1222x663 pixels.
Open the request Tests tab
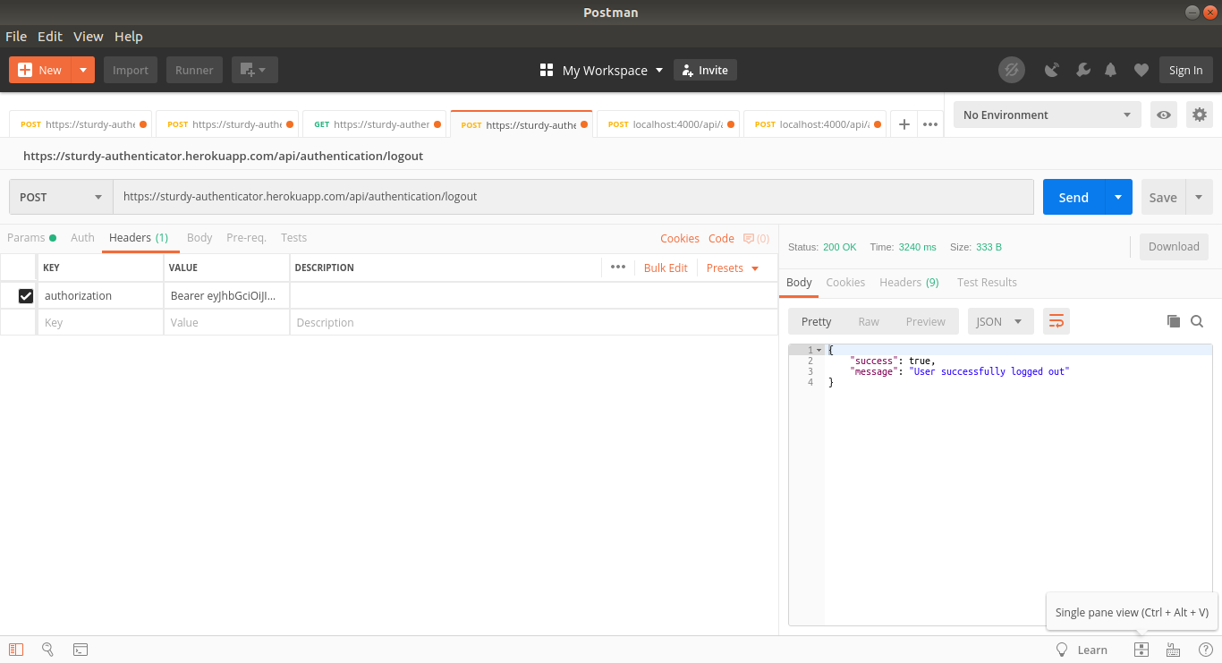293,238
